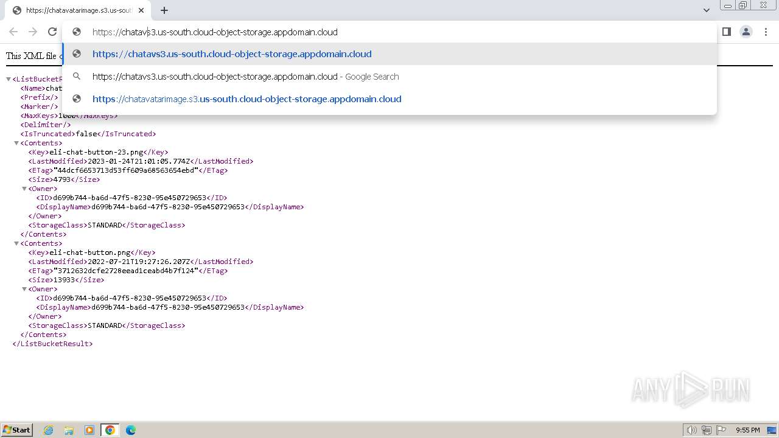779x438 pixels.
Task: Click LastModified 2022-07-21T19:27:26.207Z value
Action: [139, 262]
